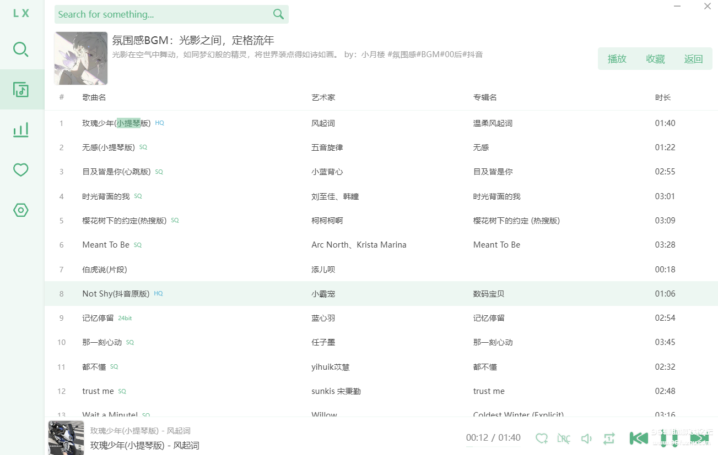Add current song to favorites in player bar
The width and height of the screenshot is (718, 455).
(x=542, y=438)
